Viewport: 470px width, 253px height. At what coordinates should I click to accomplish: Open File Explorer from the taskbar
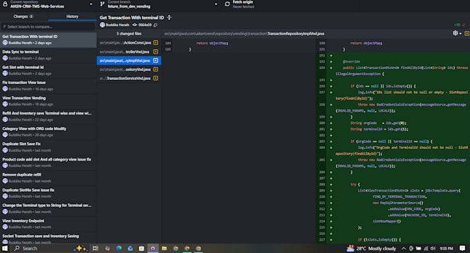164,248
